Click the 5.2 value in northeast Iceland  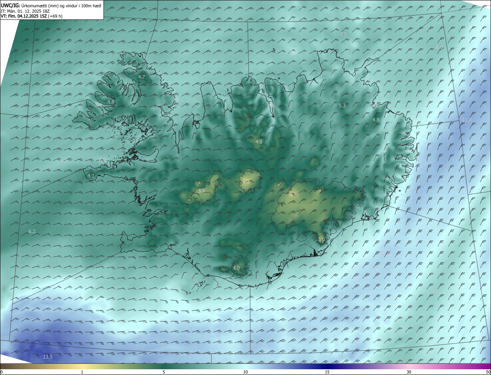click(343, 105)
